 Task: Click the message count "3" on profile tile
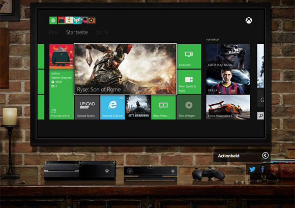coord(56,86)
